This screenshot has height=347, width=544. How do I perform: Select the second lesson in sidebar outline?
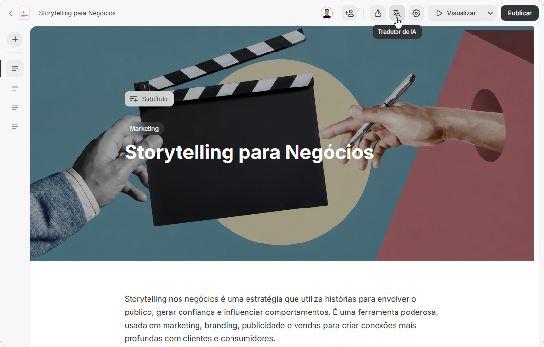15,88
